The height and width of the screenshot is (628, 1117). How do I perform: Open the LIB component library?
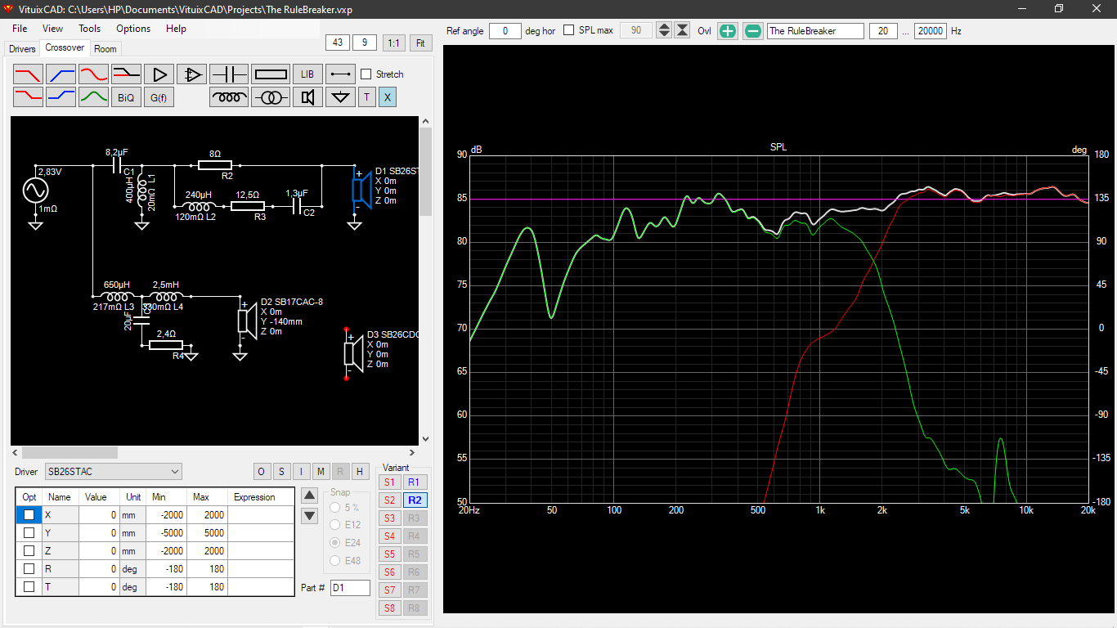(307, 74)
